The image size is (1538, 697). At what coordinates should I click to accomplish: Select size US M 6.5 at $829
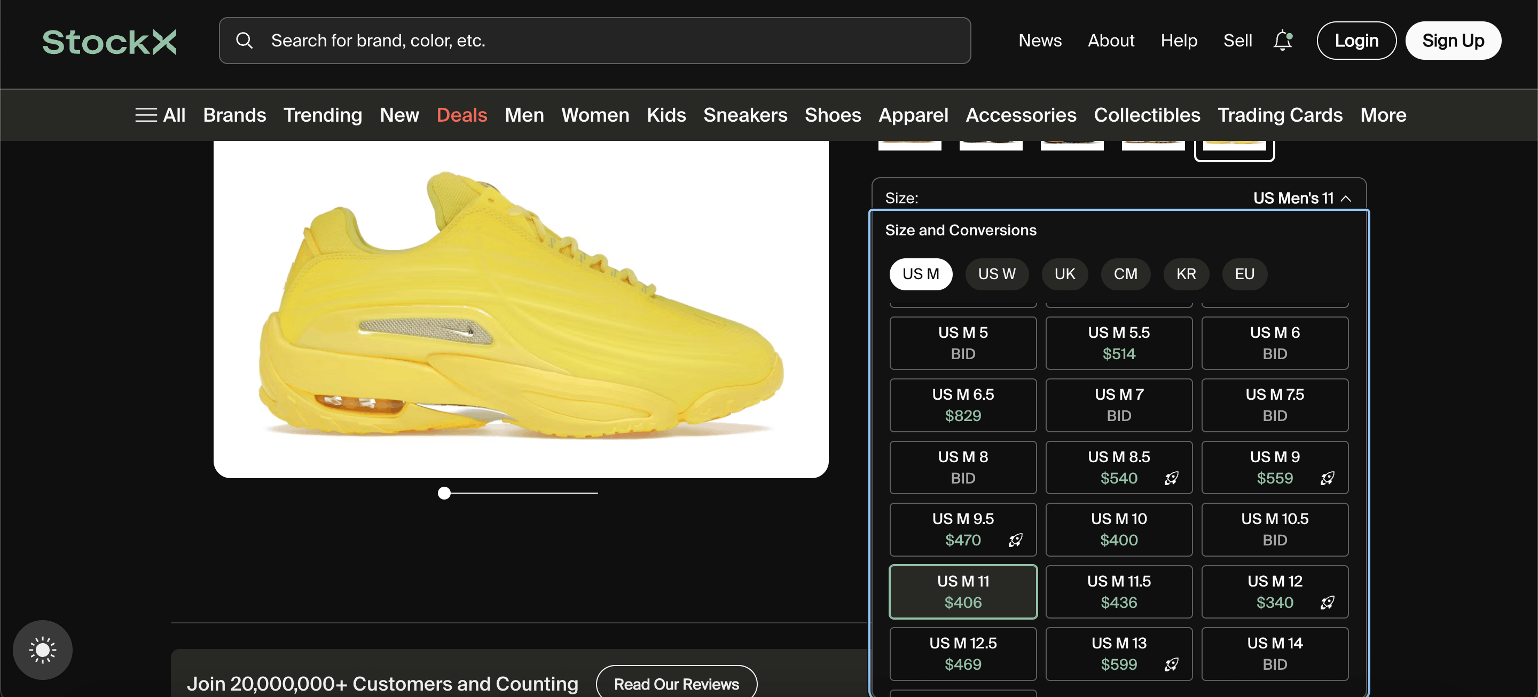(x=963, y=405)
